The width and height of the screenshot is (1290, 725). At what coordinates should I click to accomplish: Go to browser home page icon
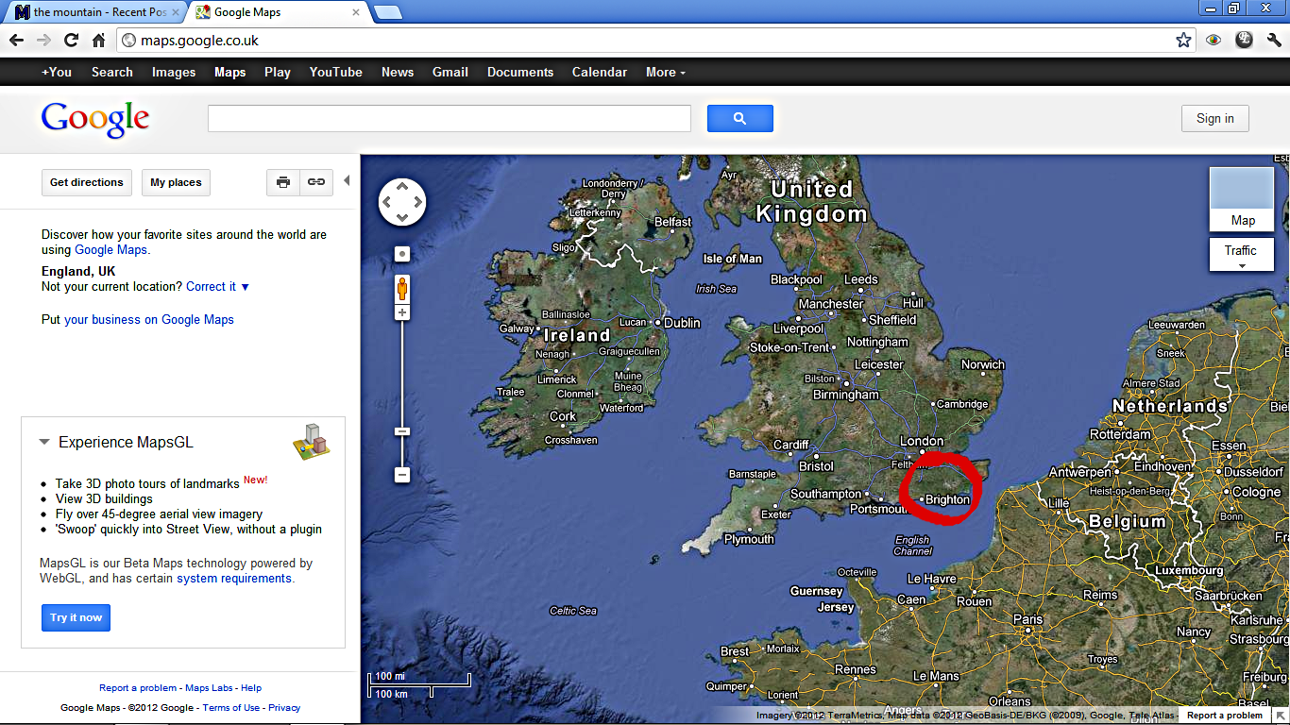tap(98, 41)
